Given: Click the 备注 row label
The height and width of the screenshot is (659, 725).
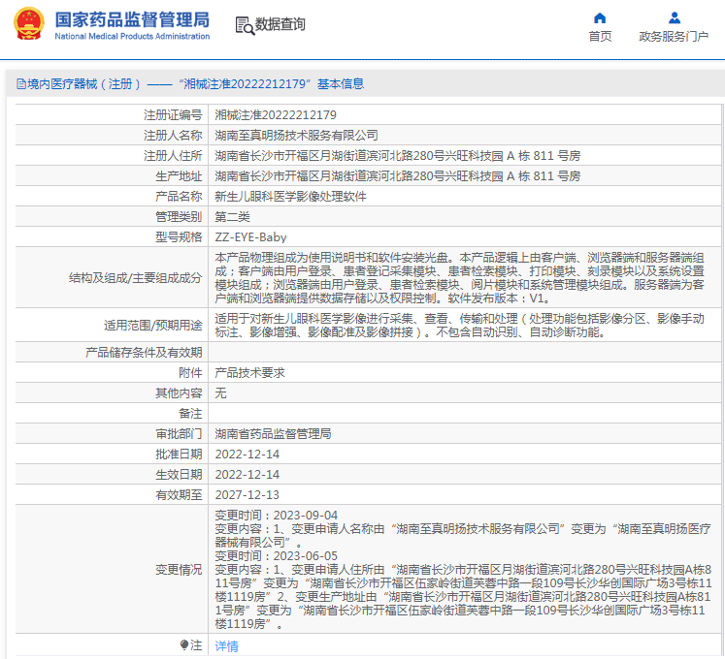Looking at the screenshot, I should [x=190, y=413].
